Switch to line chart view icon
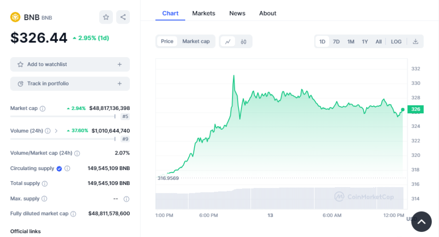This screenshot has height=237, width=439. (x=228, y=42)
